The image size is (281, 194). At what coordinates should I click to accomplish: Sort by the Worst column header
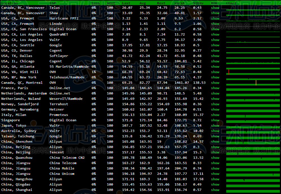click(x=179, y=3)
